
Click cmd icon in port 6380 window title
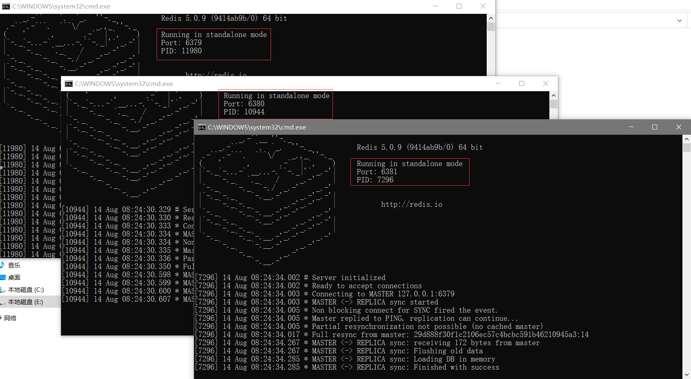click(x=69, y=84)
